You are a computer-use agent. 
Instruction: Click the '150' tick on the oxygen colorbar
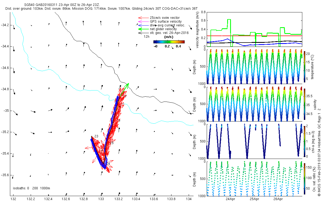[x=309, y=168]
